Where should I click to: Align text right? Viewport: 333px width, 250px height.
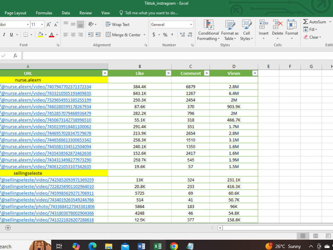coord(81,35)
